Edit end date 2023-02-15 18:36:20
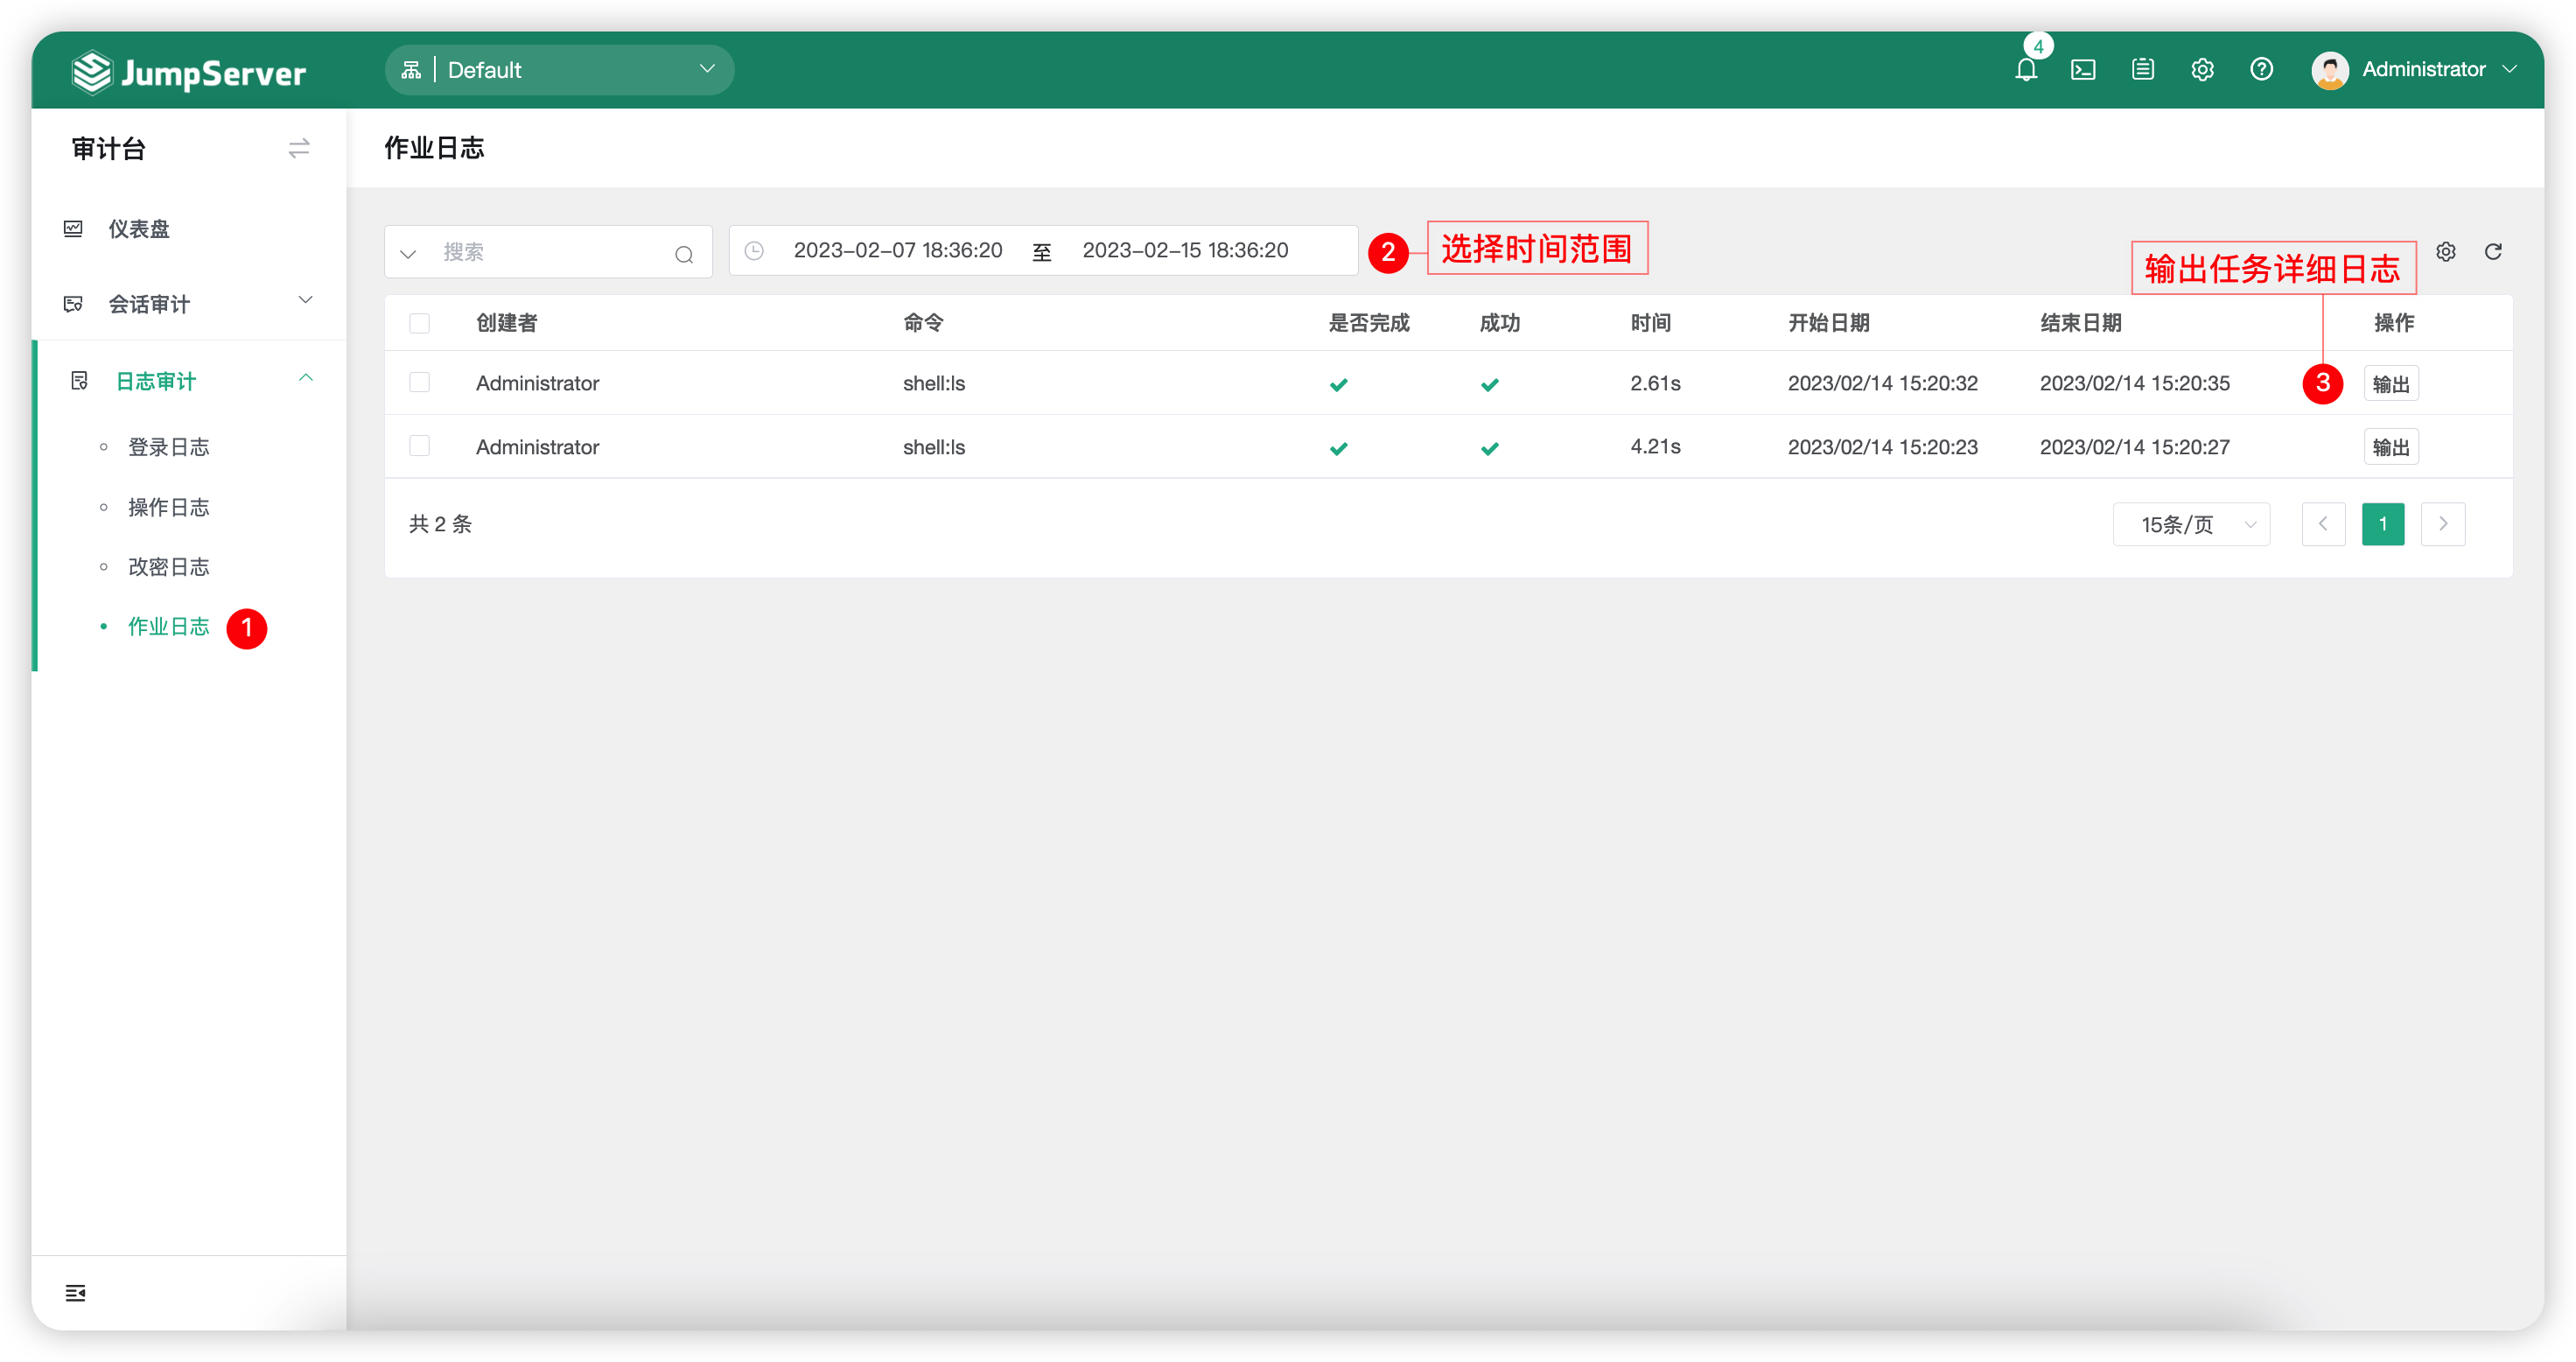 click(1186, 251)
